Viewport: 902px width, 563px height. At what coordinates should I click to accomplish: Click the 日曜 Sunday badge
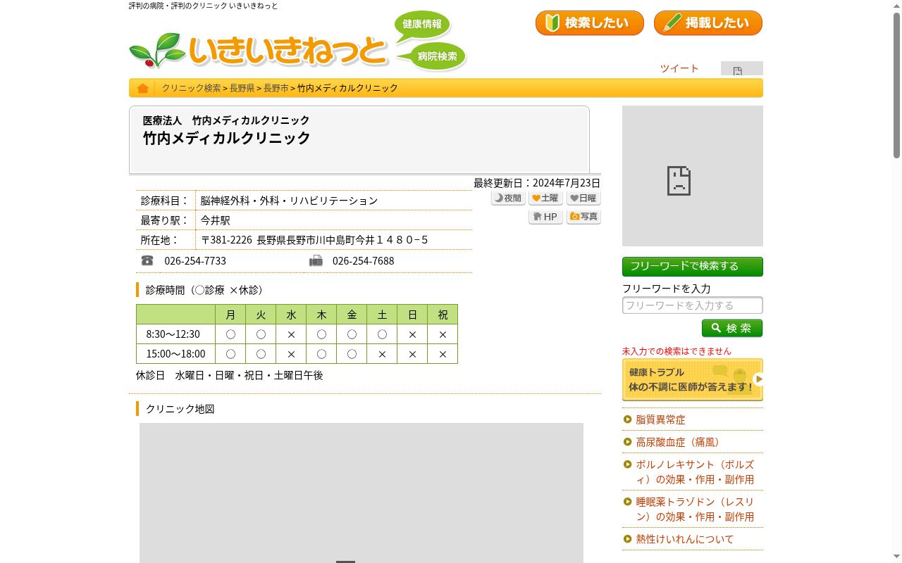coord(583,198)
